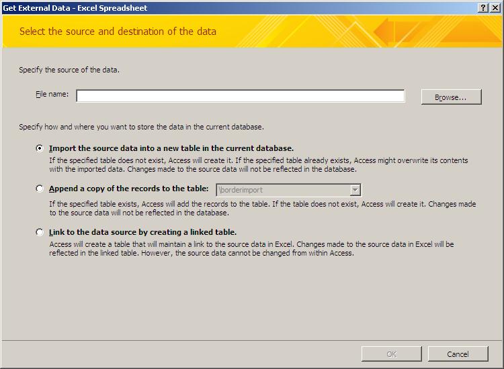Viewport: 504px width, 369px height.
Task: Select the Import into new table radio button
Action: [39, 148]
